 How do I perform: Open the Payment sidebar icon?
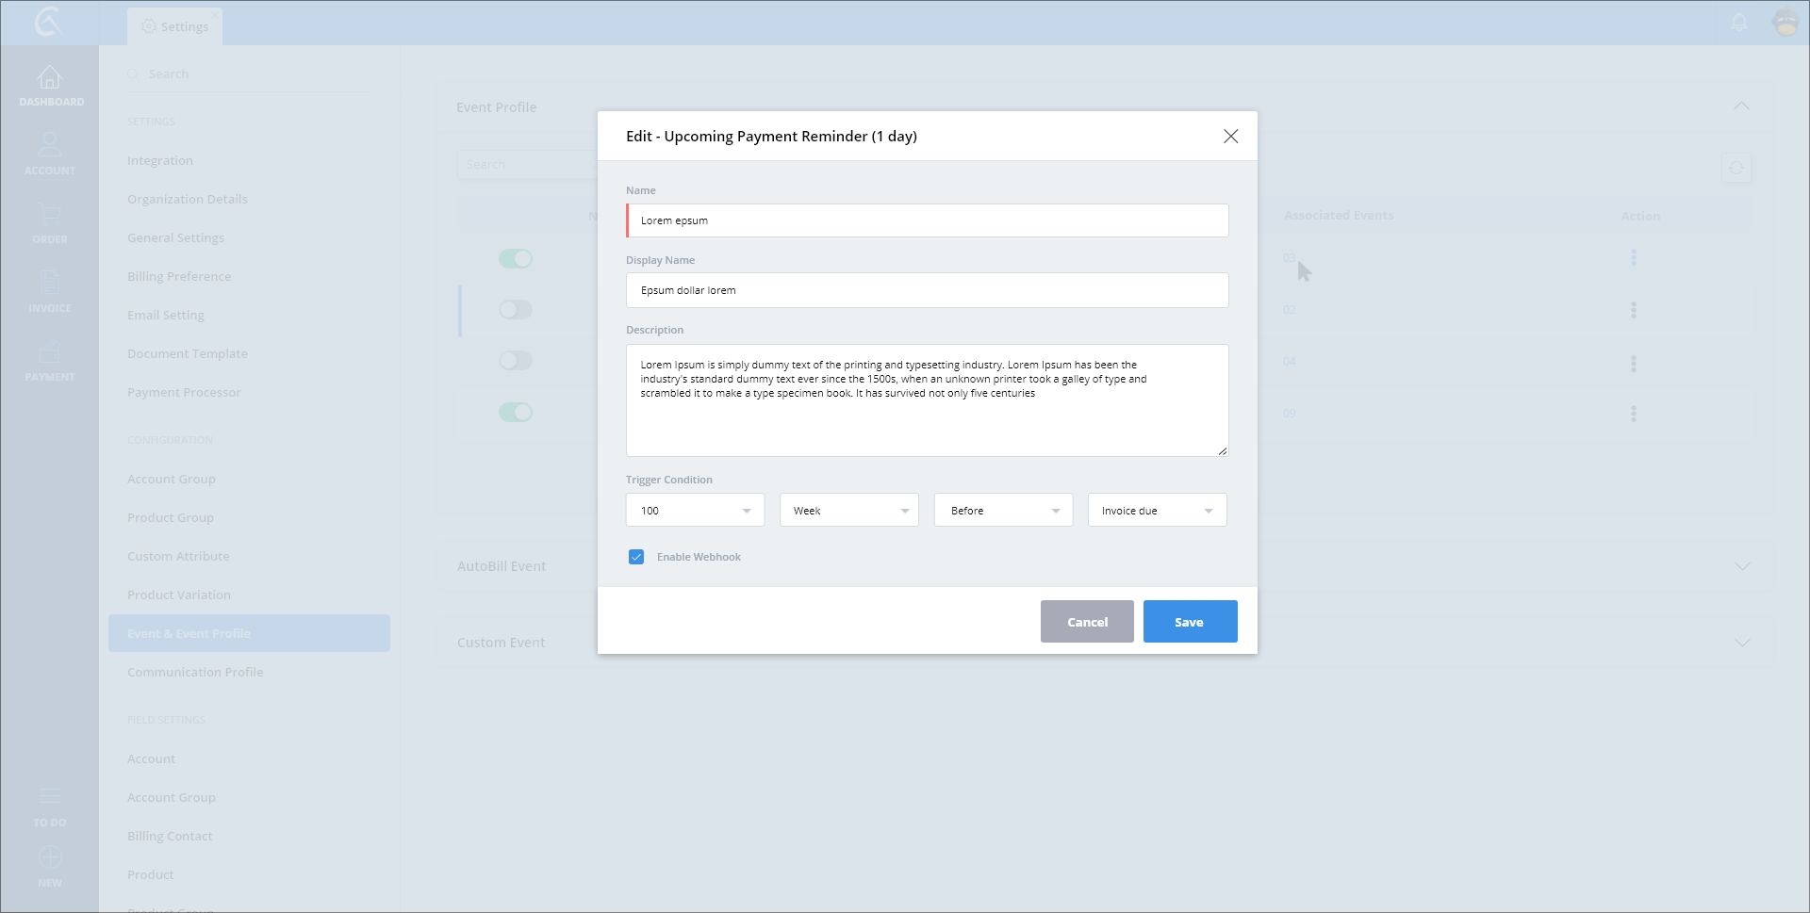click(50, 352)
